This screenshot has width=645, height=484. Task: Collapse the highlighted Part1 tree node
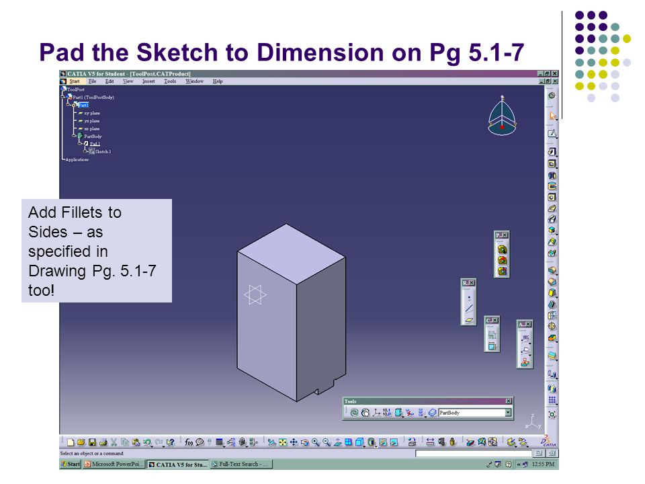click(x=69, y=106)
